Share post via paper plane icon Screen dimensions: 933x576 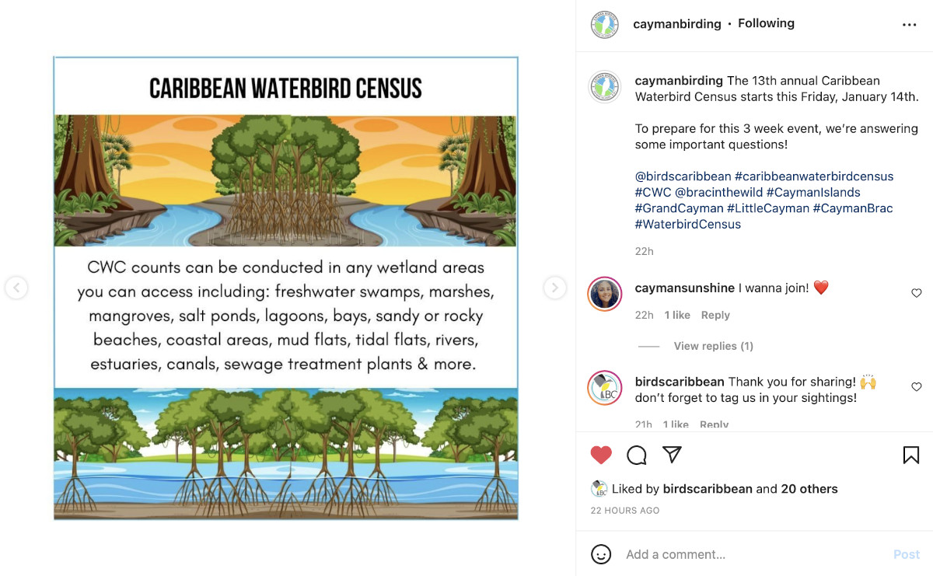(672, 454)
